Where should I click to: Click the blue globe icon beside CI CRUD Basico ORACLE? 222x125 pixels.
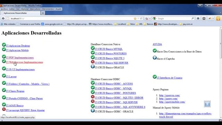[x=93, y=66]
